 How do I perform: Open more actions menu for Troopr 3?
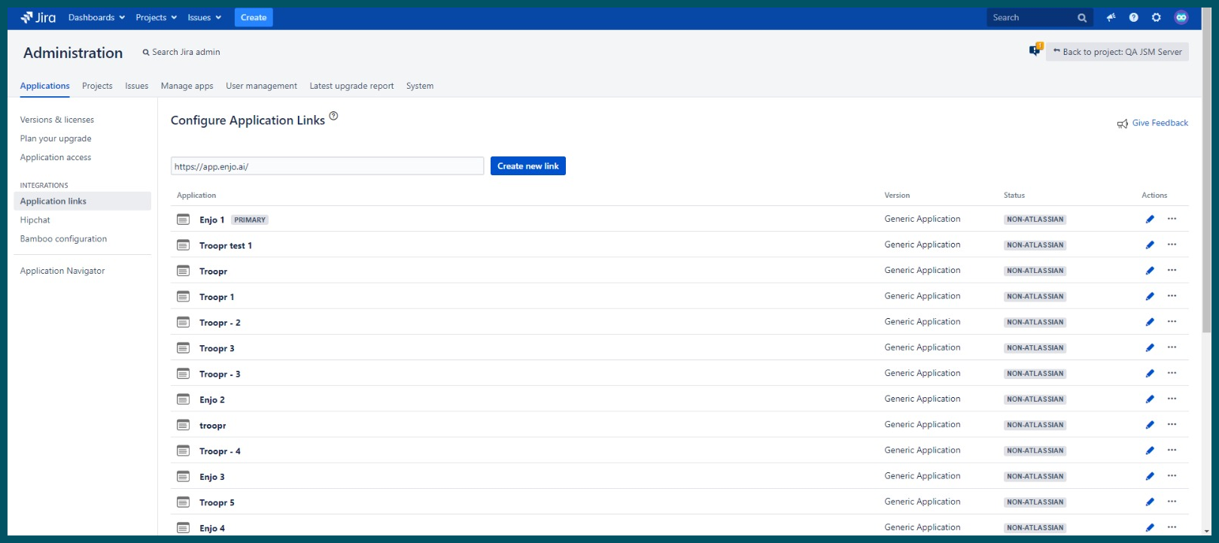click(x=1172, y=347)
